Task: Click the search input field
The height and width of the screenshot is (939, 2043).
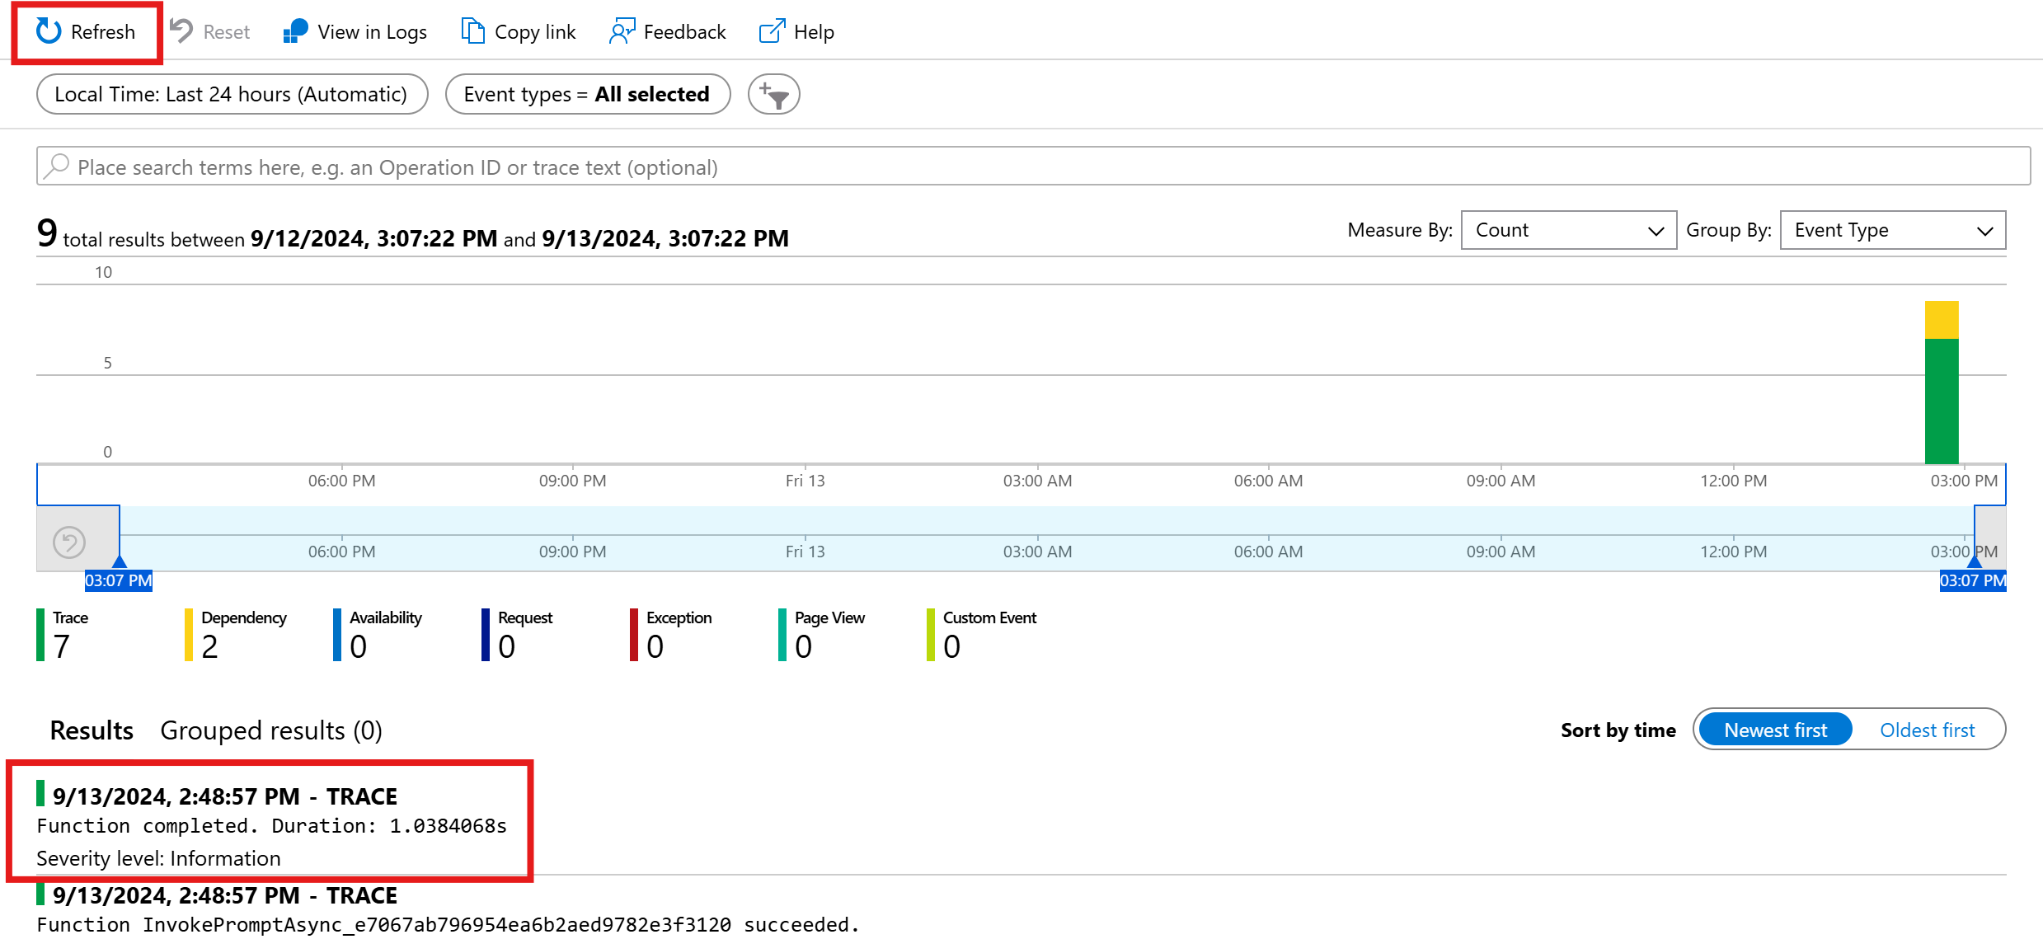Action: [1020, 167]
